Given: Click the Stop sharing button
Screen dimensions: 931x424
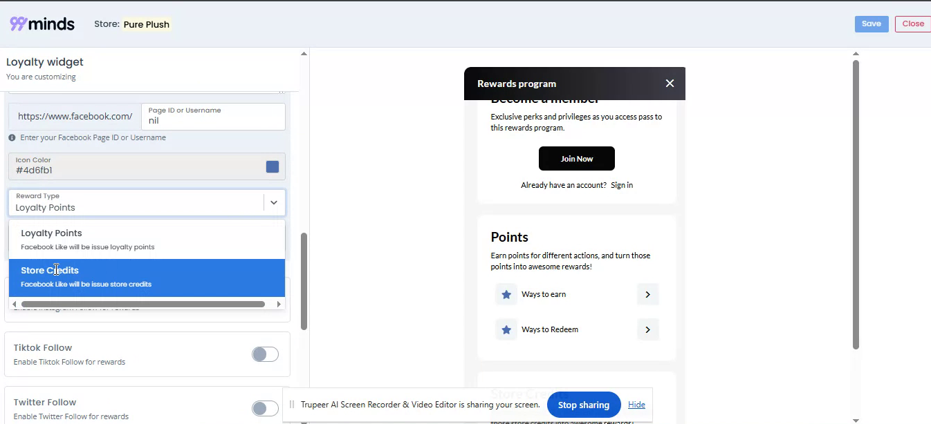Looking at the screenshot, I should click(584, 405).
